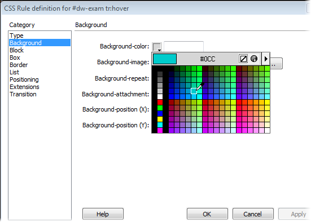Select the Positioning category
The image size is (311, 222).
coord(40,79)
